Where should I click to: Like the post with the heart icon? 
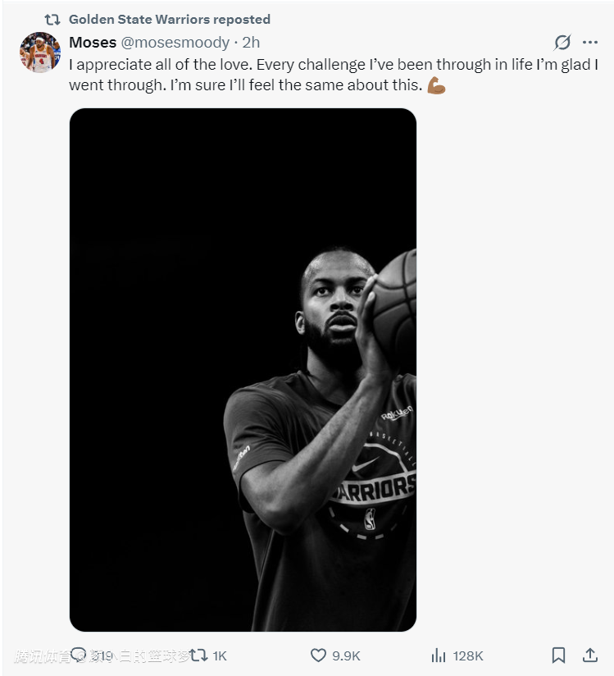click(319, 655)
